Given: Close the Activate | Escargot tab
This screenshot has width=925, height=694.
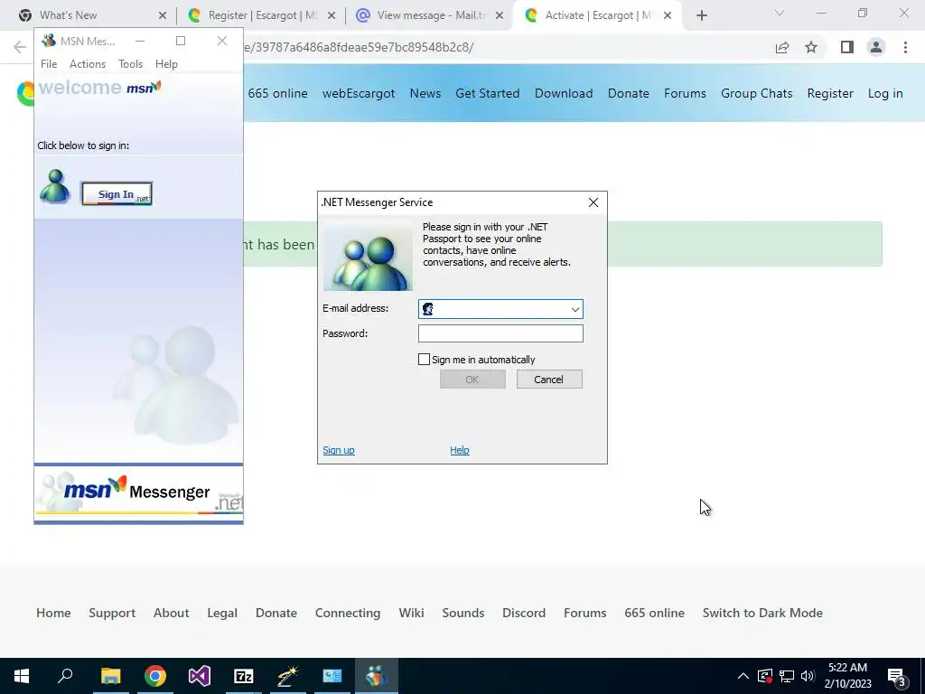Looking at the screenshot, I should [668, 15].
